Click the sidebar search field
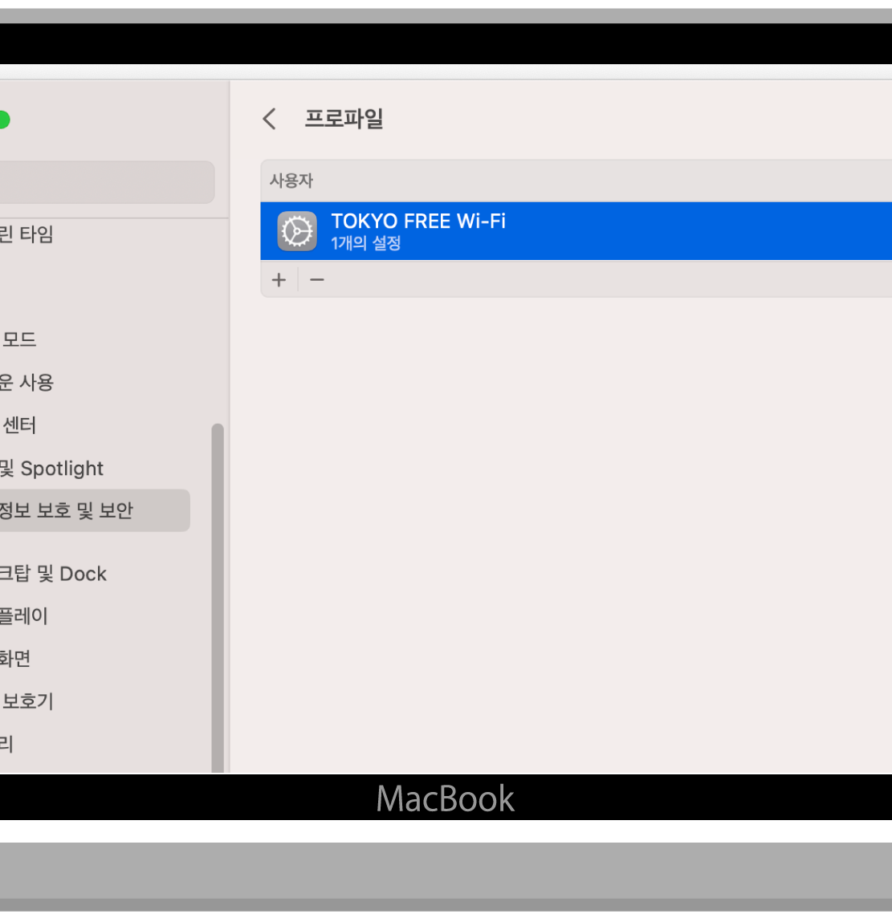The image size is (892, 918). [x=107, y=182]
